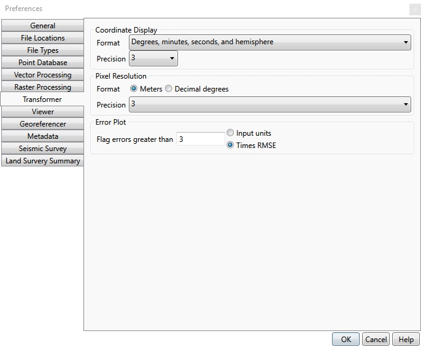Open Point Database preferences
This screenshot has width=421, height=347.
pyautogui.click(x=42, y=63)
